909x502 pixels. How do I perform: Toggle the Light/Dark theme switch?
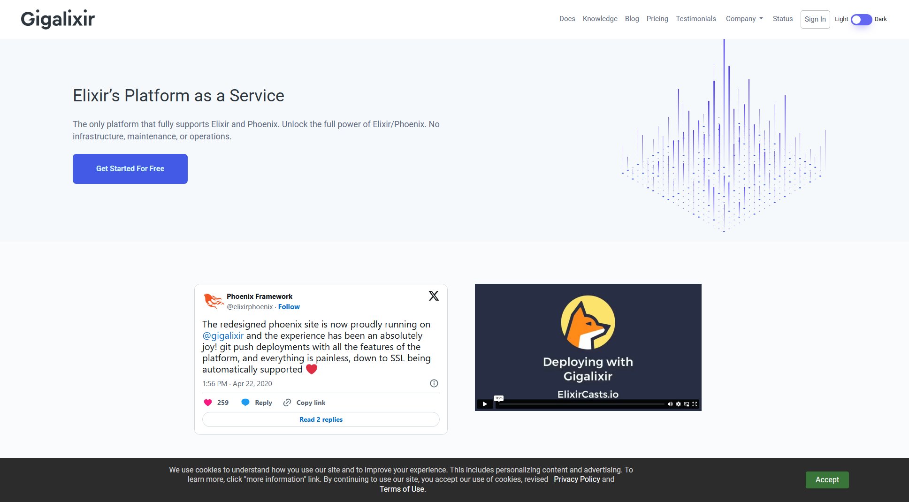coord(861,19)
